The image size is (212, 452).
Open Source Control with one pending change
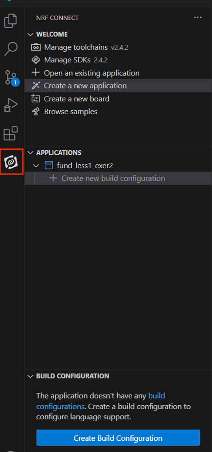pyautogui.click(x=12, y=78)
